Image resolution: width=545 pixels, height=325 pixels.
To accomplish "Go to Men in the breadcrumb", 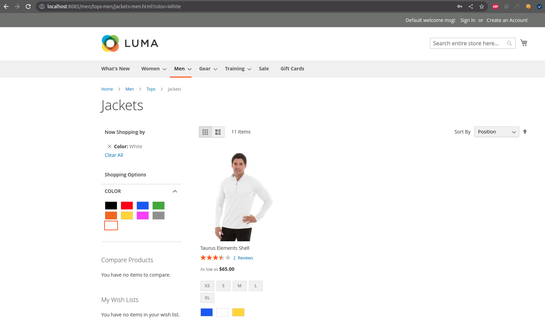I will [x=130, y=89].
